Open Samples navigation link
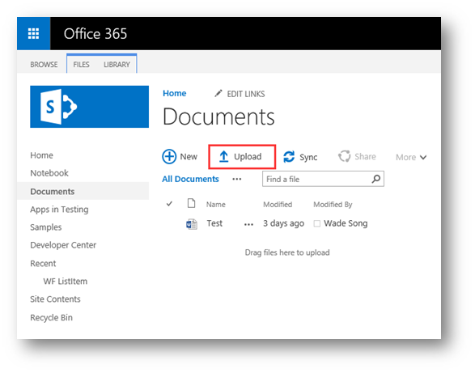Screen dimensions: 475x373 tap(46, 227)
